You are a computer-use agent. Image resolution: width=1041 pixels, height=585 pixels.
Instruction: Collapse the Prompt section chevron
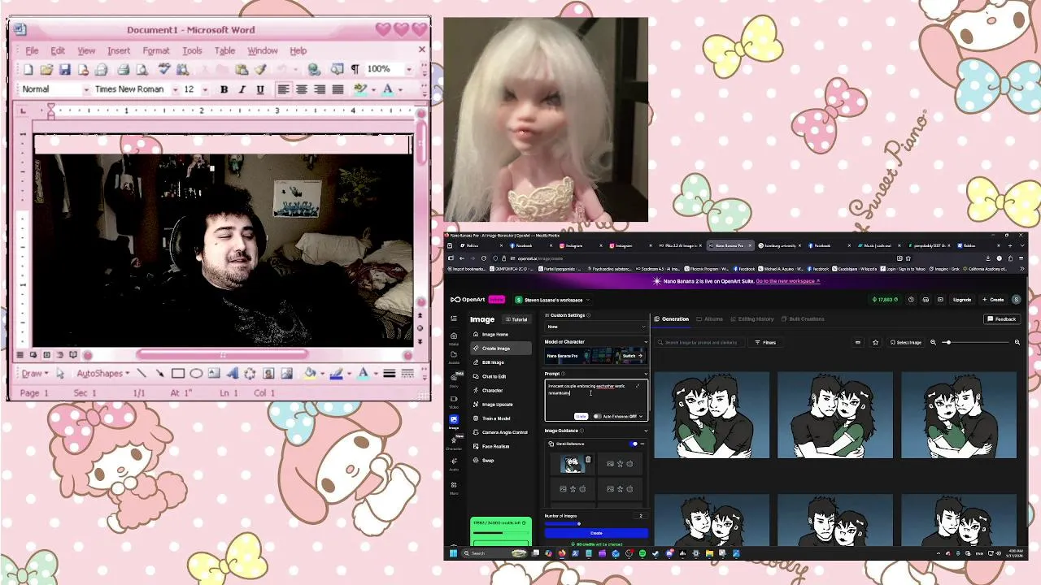pos(646,374)
